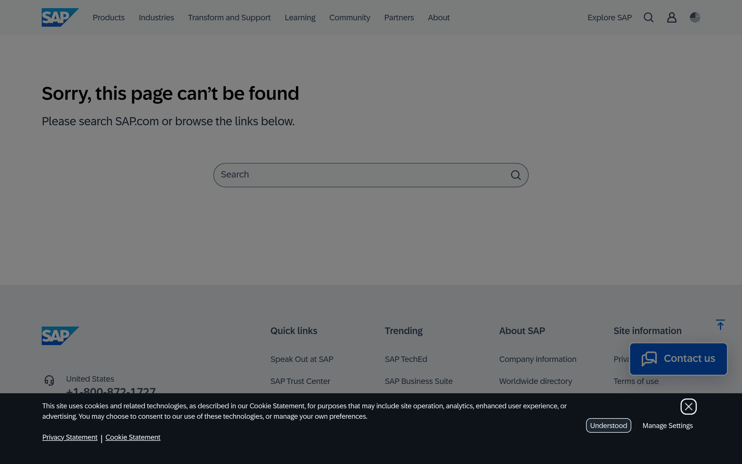Open the Learning menu
742x464 pixels.
[300, 17]
